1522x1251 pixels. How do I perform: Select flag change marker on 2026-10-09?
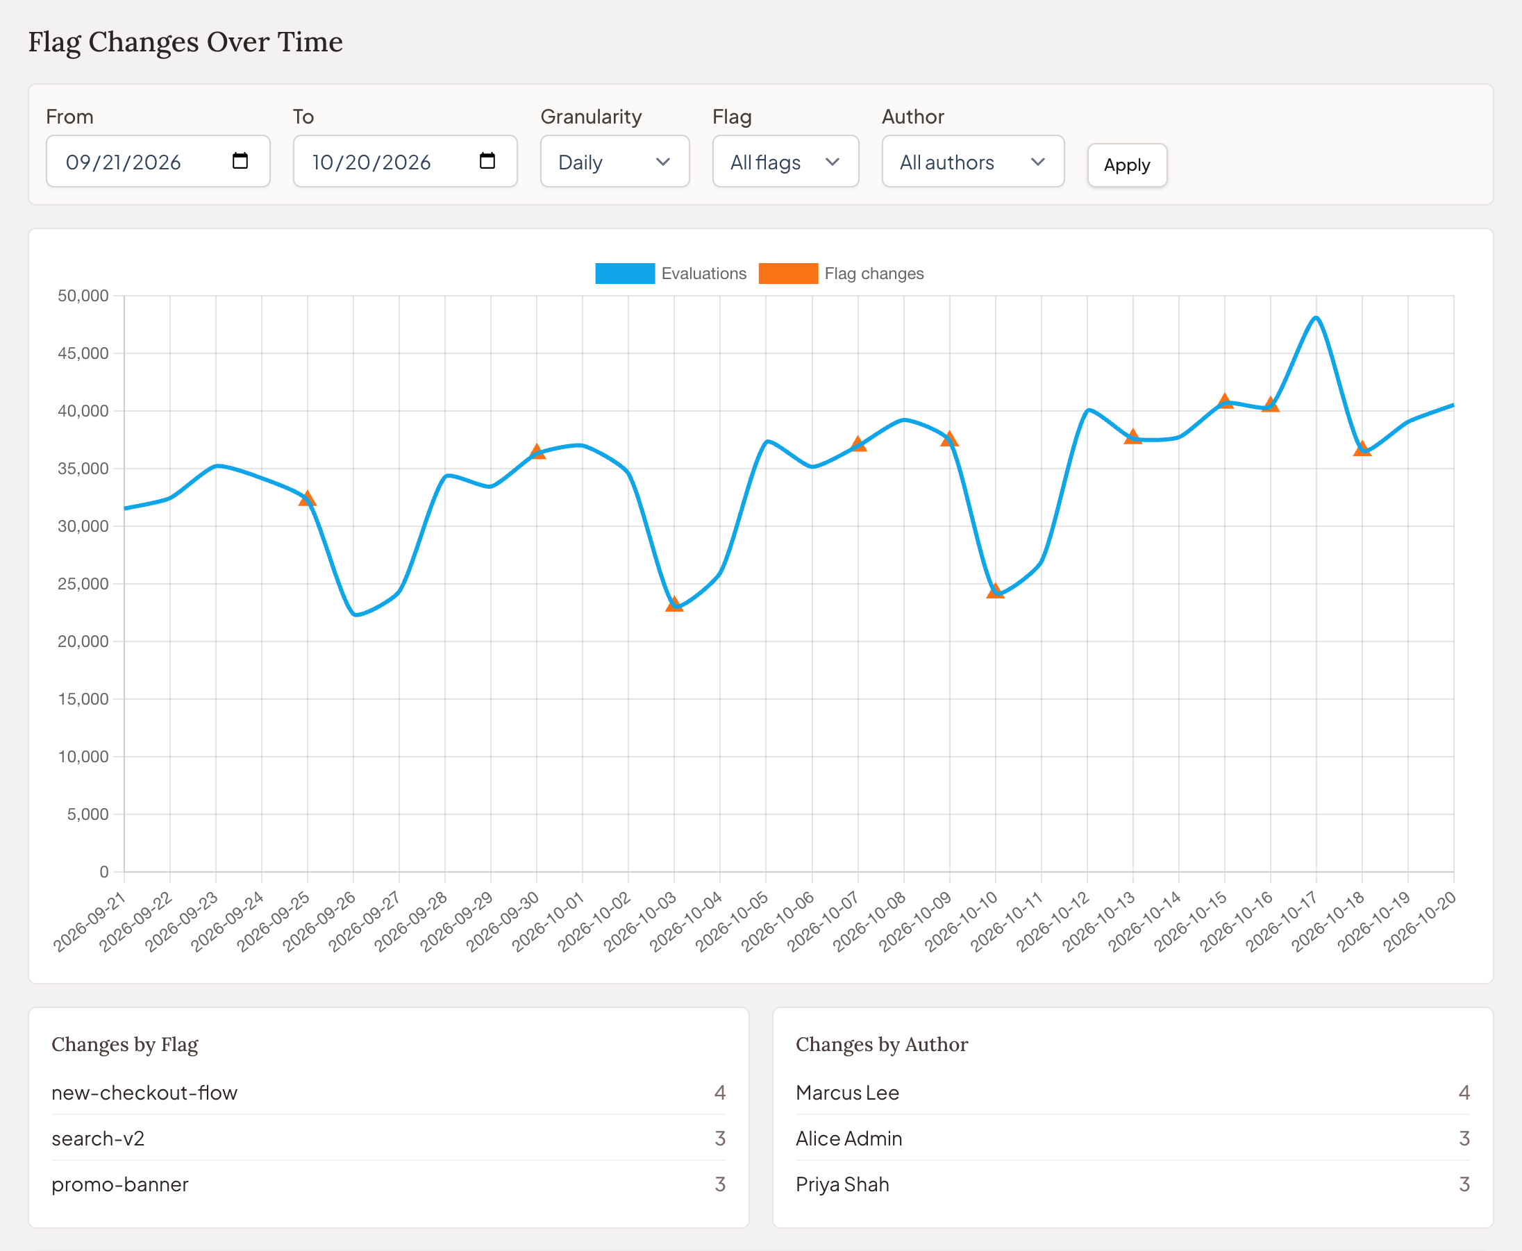tap(949, 438)
